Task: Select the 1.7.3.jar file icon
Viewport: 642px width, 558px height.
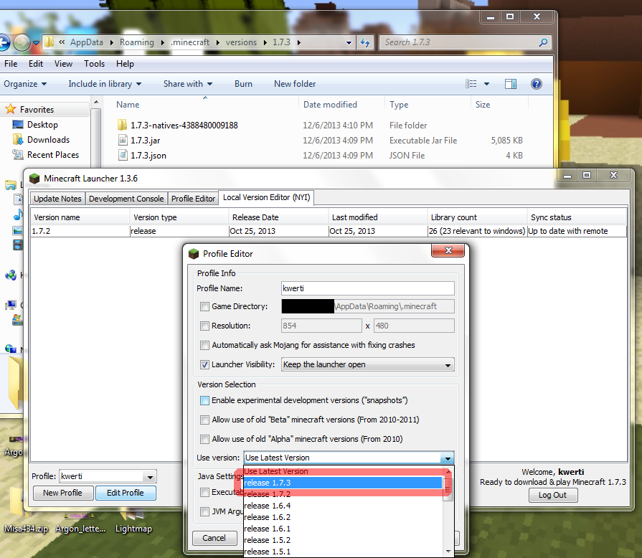Action: click(123, 140)
